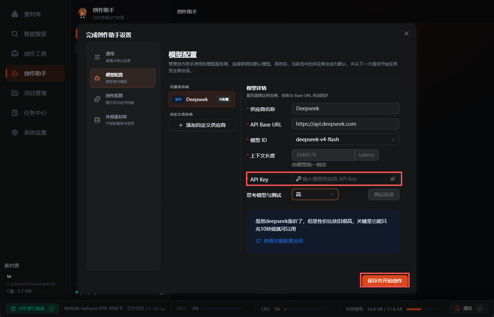This screenshot has width=494, height=317.
Task: Select the Deepseek built-in provider
Action: tap(202, 99)
